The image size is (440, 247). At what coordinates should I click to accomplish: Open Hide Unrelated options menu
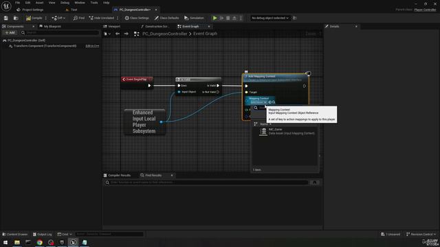pyautogui.click(x=118, y=18)
